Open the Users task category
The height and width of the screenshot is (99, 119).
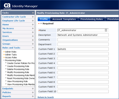6,36
